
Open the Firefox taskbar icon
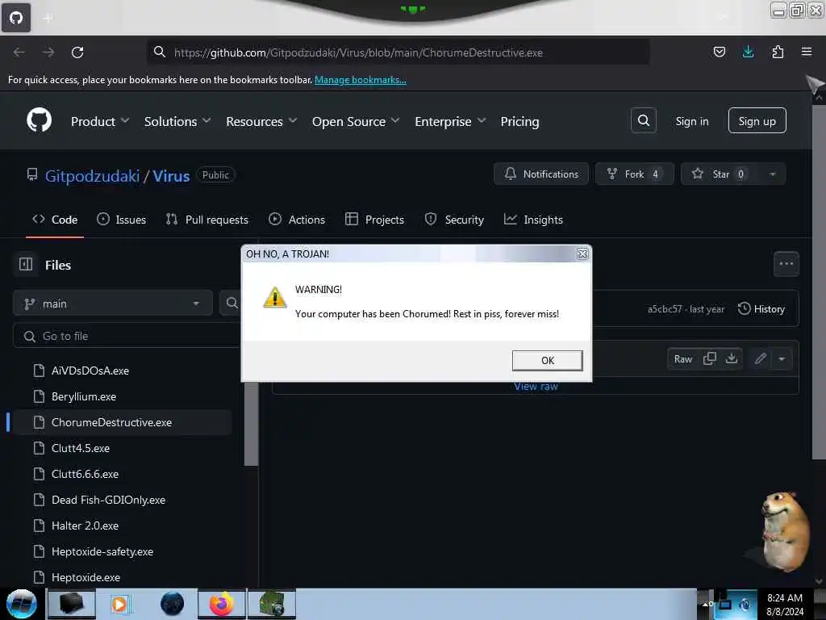click(x=222, y=604)
